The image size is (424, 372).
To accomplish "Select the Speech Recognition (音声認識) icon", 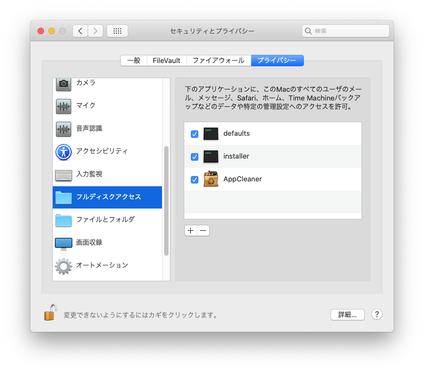I will 64,129.
